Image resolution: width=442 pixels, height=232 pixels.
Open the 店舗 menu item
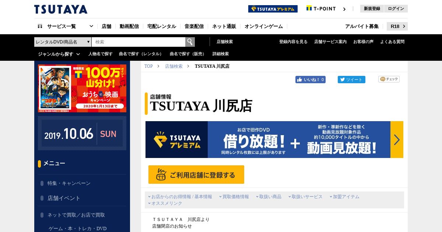point(106,26)
